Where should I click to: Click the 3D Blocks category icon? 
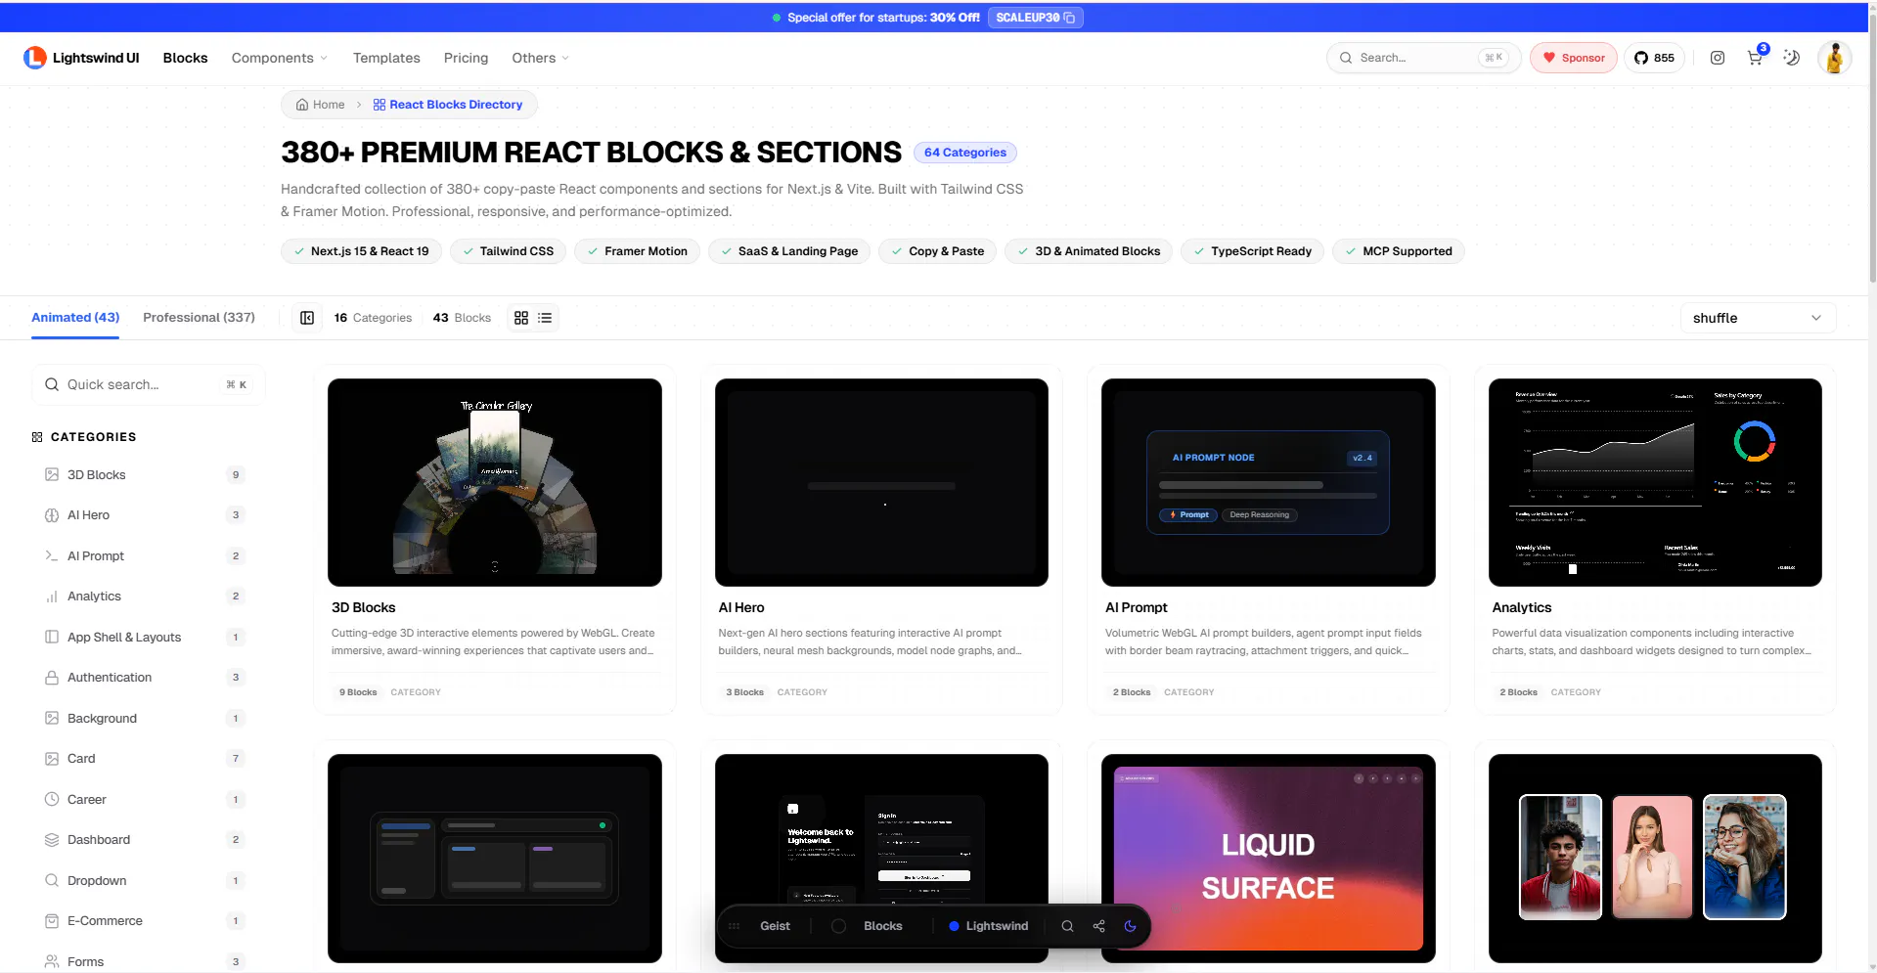point(52,474)
